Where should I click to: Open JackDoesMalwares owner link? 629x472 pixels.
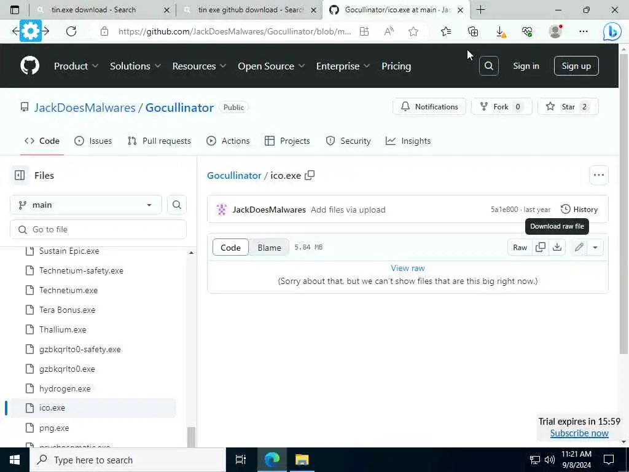point(85,108)
